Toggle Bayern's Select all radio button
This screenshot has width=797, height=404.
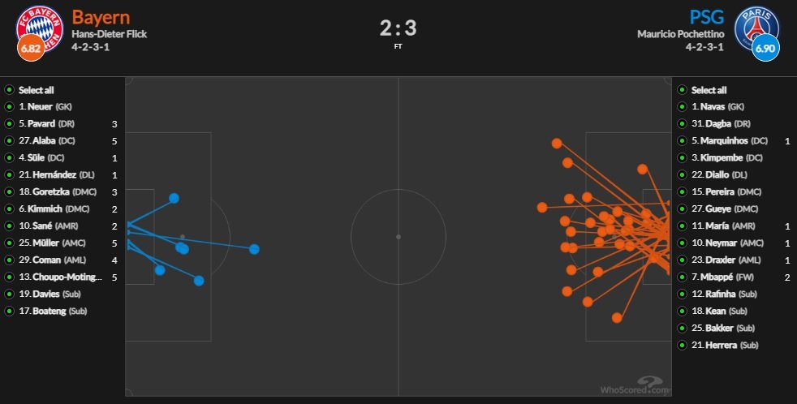point(9,90)
